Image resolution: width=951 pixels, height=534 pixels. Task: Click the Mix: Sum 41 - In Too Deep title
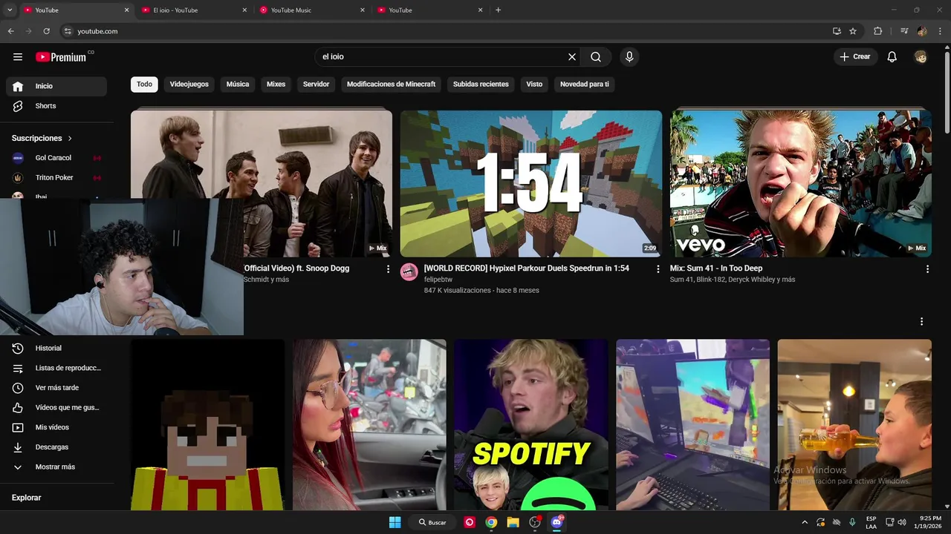click(716, 268)
